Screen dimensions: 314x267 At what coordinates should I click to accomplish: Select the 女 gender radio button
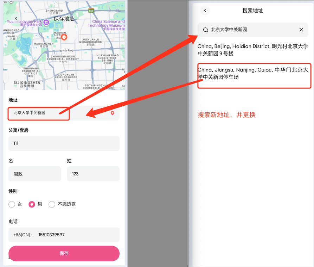12,204
